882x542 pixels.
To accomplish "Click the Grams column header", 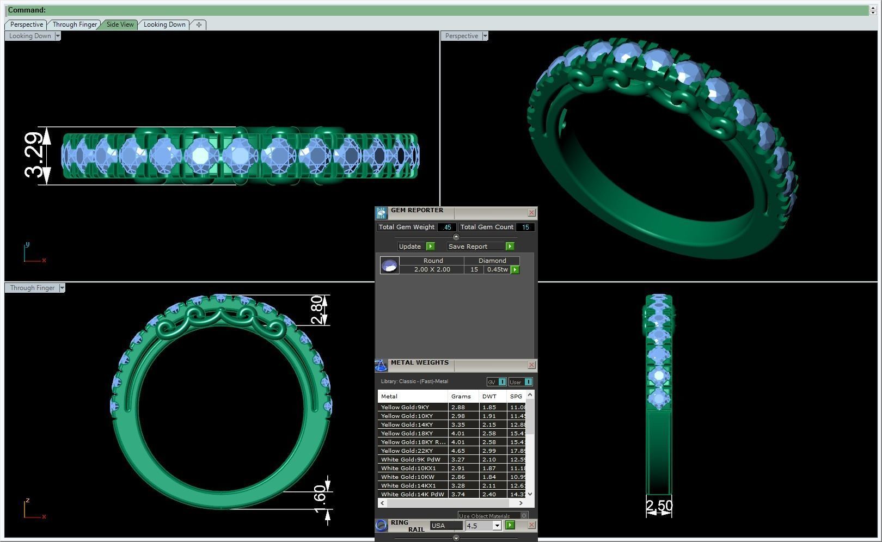I will 463,396.
